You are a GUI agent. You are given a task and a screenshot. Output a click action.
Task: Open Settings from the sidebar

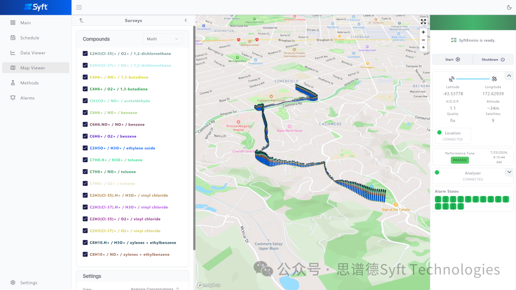35,282
